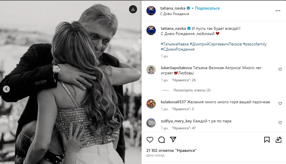Viewport: 286px width, 164px height.
Task: Save the post with the bookmark icon
Action: (x=267, y=140)
